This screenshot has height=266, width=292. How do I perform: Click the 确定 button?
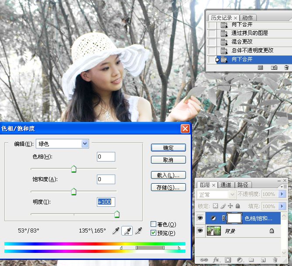click(x=168, y=148)
